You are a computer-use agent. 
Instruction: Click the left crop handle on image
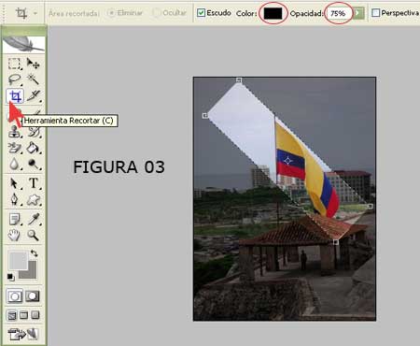[205, 116]
